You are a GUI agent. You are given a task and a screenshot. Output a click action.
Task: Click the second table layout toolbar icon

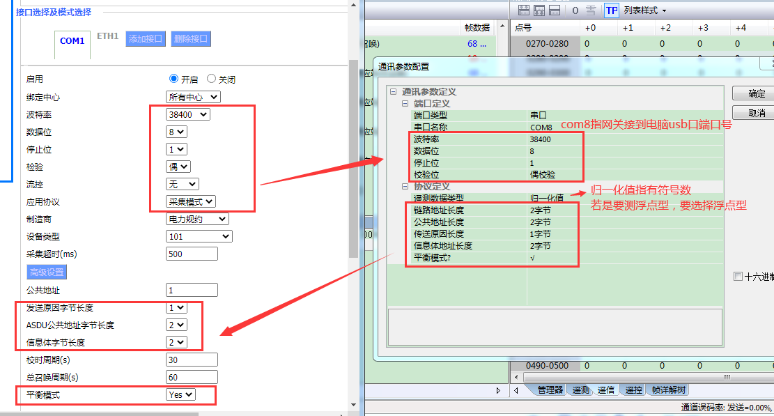[539, 10]
